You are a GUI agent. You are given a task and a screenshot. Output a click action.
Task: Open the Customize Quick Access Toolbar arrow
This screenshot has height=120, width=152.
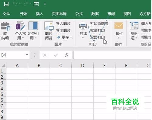tap(45, 4)
